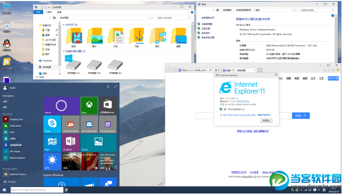Click the Cortana Search tile

[61, 106]
